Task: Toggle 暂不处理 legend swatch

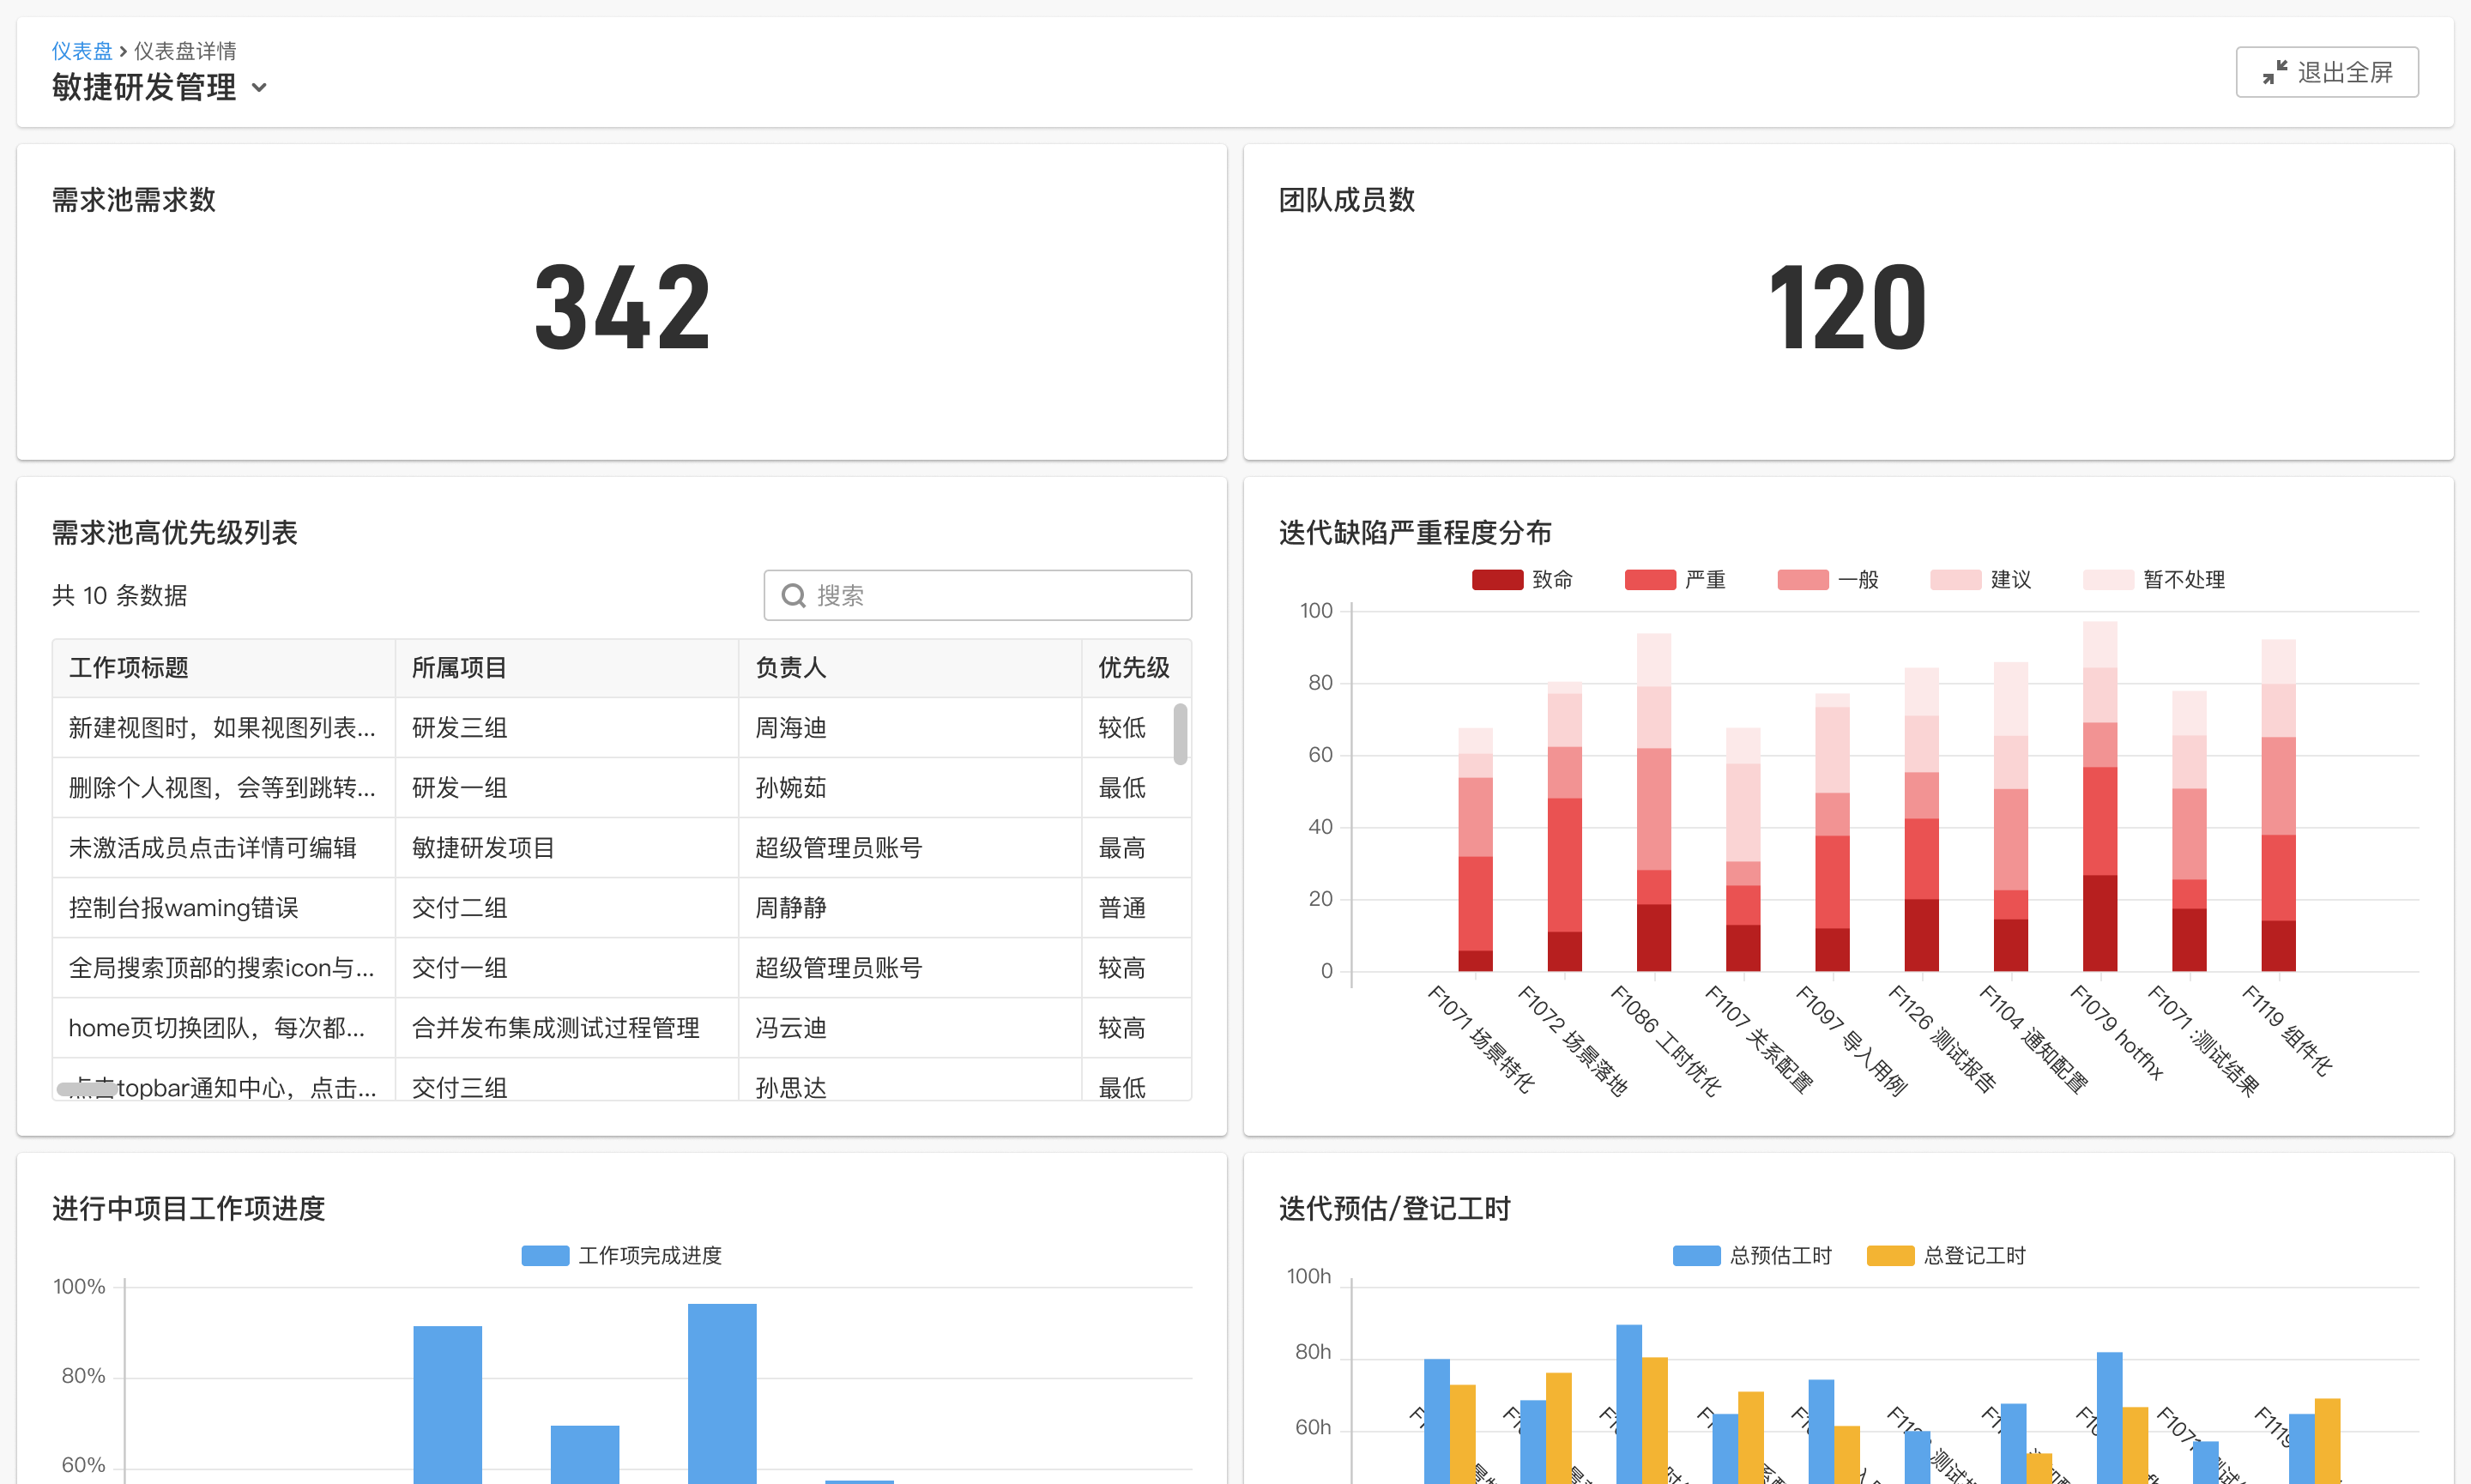Action: (2108, 580)
